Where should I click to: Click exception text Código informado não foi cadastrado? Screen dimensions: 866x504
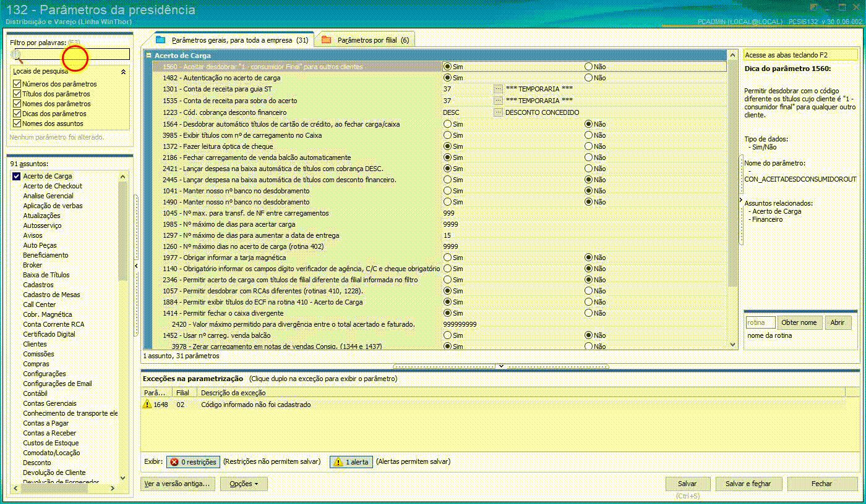click(256, 405)
